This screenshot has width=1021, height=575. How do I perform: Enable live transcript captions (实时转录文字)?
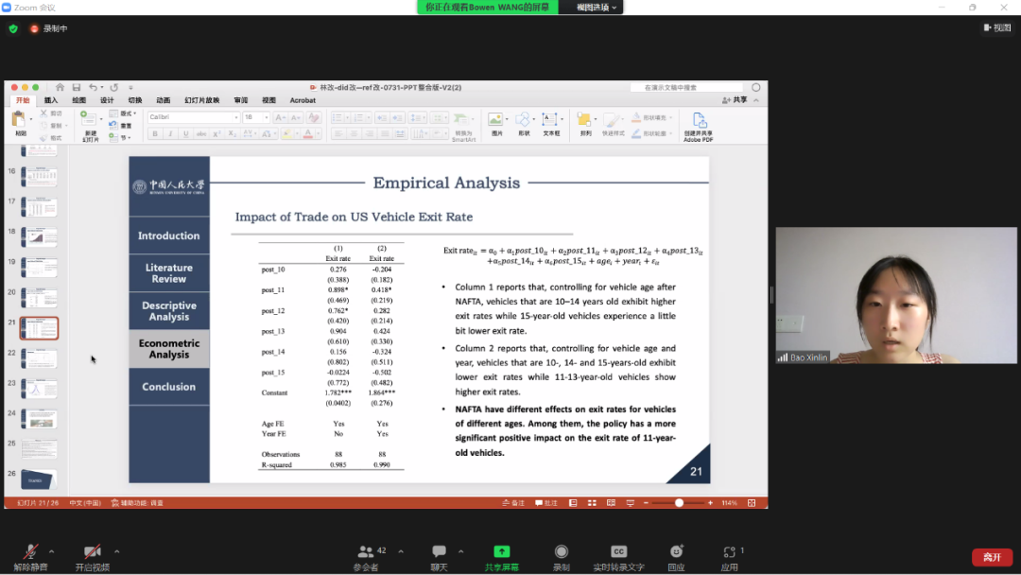click(618, 552)
